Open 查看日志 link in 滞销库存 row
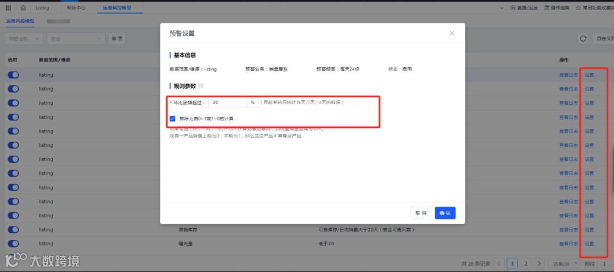The height and width of the screenshot is (272, 614). click(x=569, y=230)
